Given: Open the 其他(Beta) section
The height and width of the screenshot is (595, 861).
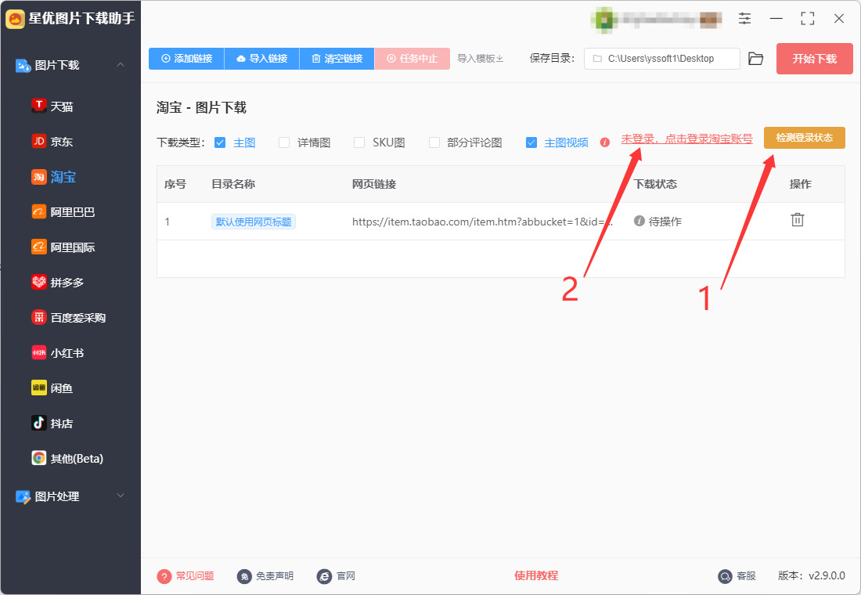Looking at the screenshot, I should click(68, 458).
